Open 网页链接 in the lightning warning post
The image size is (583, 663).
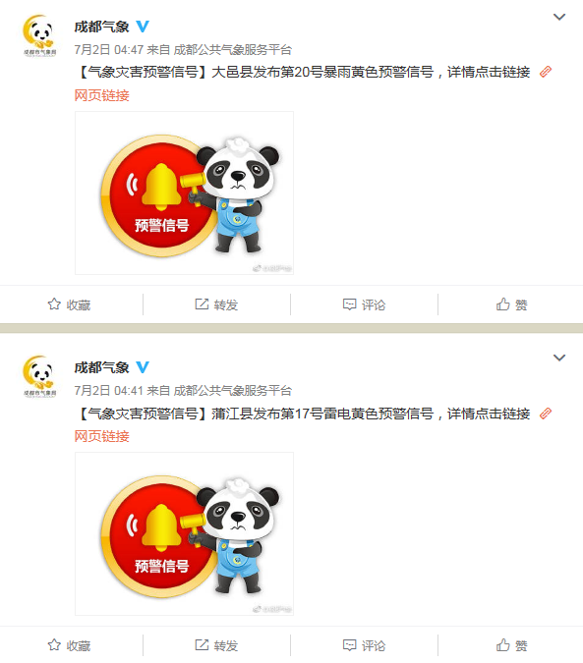click(102, 436)
